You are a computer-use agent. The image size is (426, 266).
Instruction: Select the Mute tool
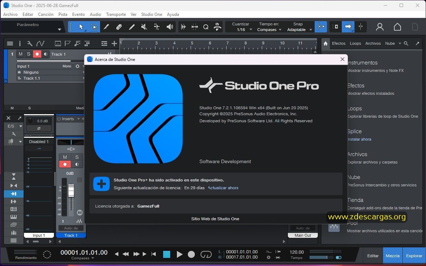144,27
